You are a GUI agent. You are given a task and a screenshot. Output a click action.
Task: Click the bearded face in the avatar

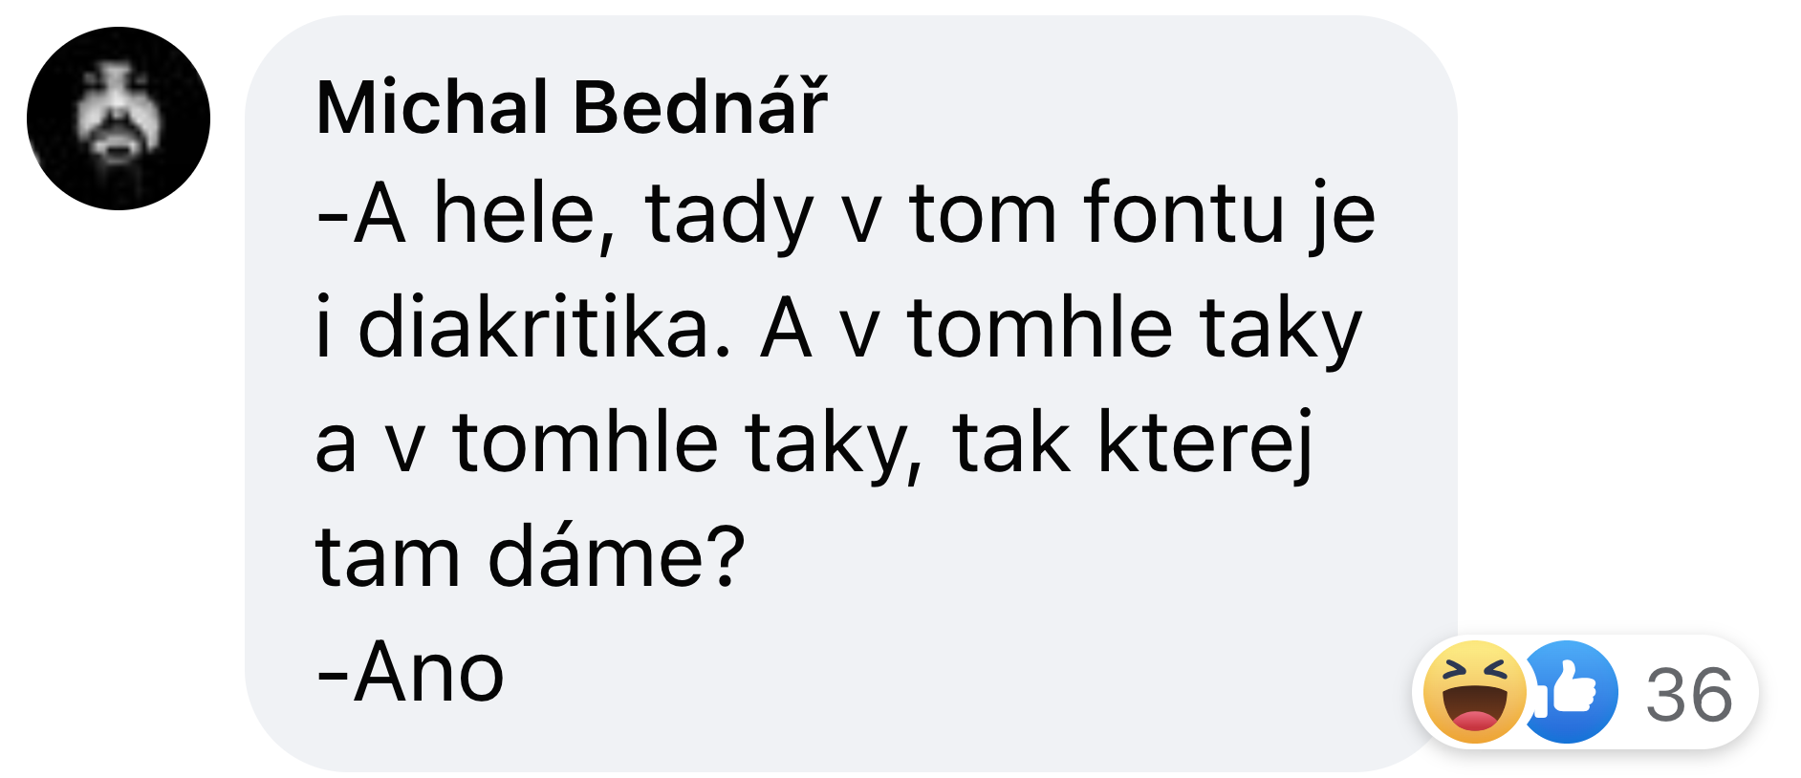[118, 115]
